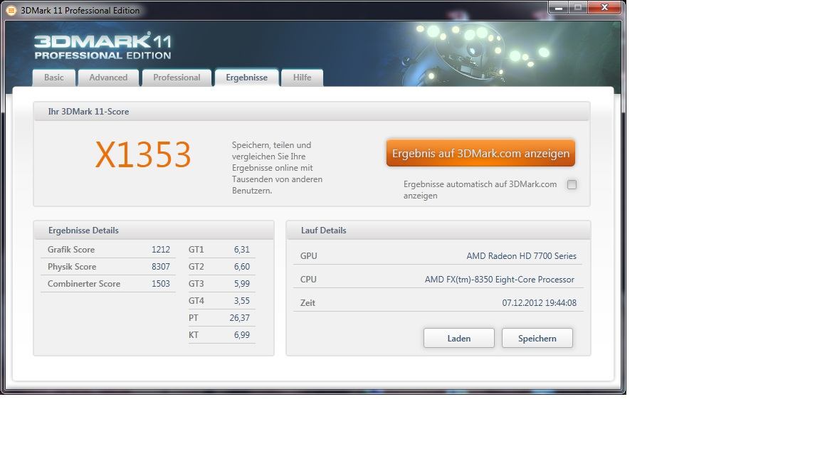The height and width of the screenshot is (461, 820).
Task: Click Ergebnis auf 3DMark.com anzeigen button
Action: point(480,153)
